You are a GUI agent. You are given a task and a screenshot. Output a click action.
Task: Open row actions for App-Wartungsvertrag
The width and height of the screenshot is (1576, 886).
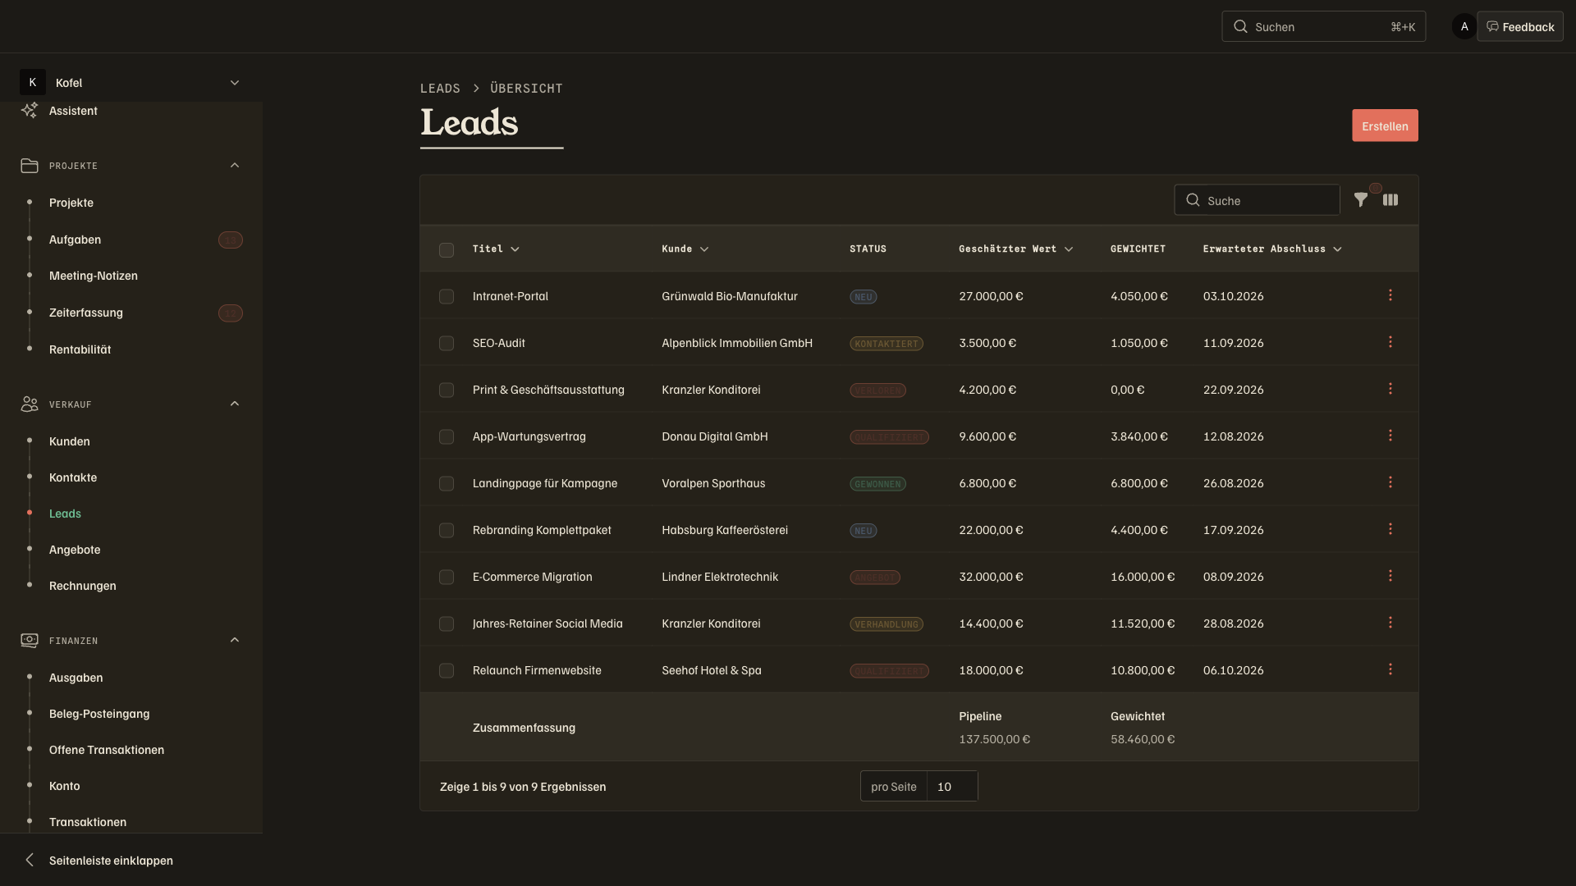point(1390,436)
